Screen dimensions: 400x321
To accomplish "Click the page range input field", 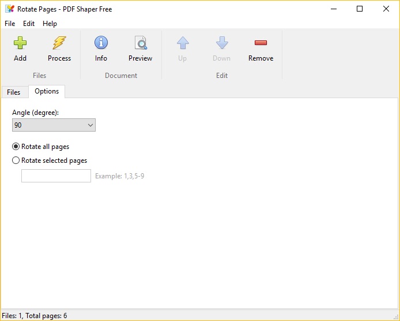I will coord(56,176).
